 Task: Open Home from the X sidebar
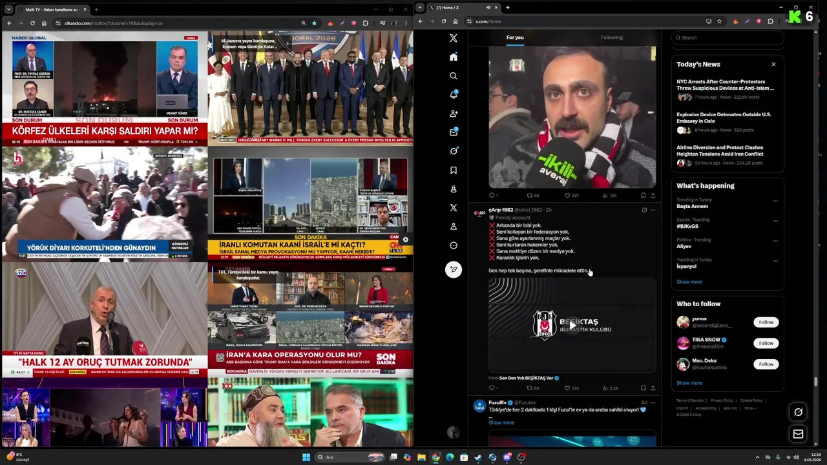coord(454,57)
